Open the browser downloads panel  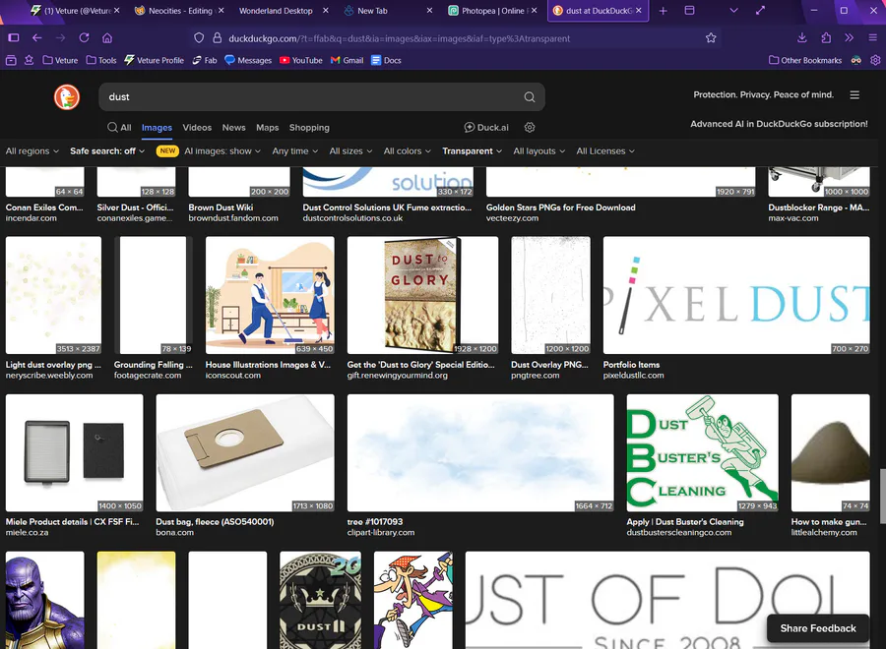tap(801, 37)
